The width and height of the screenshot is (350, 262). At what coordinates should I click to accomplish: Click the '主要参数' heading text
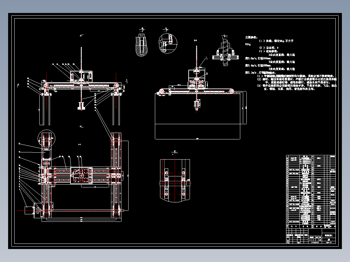[251, 37]
